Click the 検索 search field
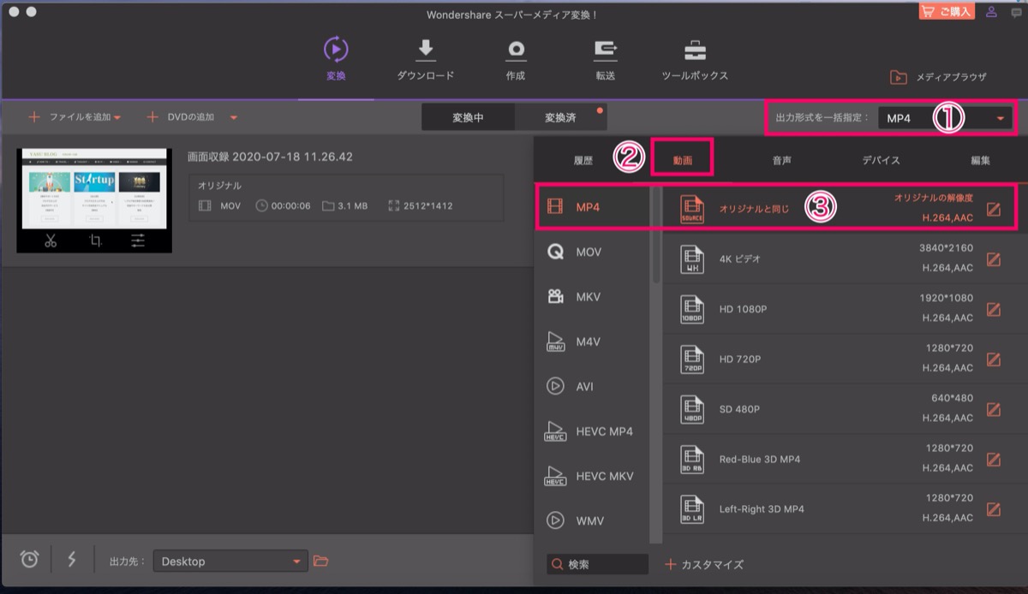 point(598,565)
